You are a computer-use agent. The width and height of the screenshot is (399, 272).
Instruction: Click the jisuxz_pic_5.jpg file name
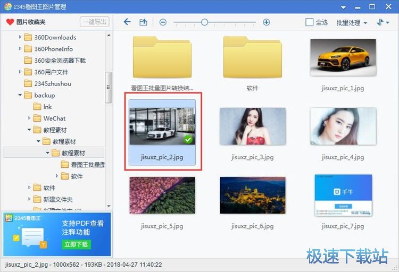click(x=162, y=226)
